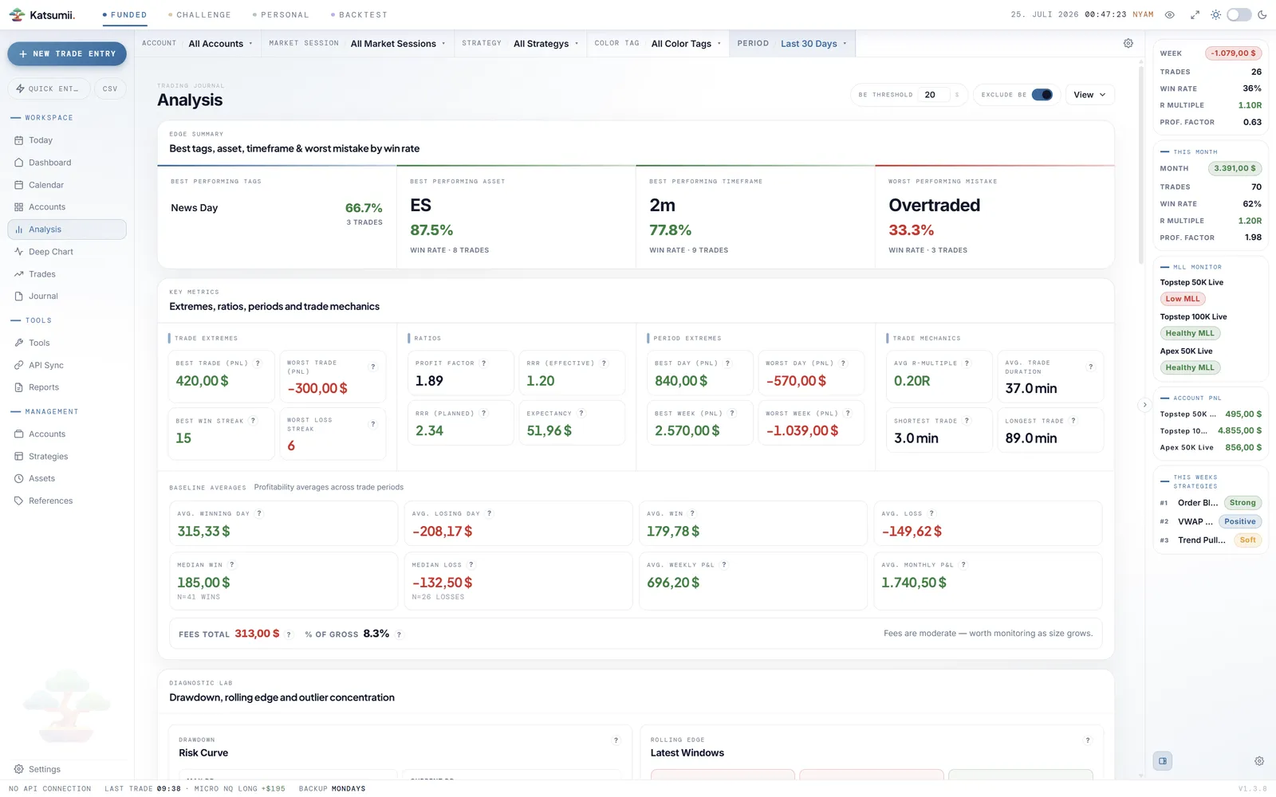Click the help icon beside Fees Total
This screenshot has height=797, width=1276.
[x=289, y=635]
